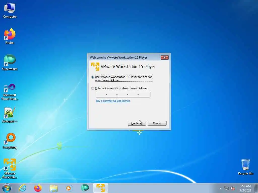Open the taskbar clock and date

245,188
